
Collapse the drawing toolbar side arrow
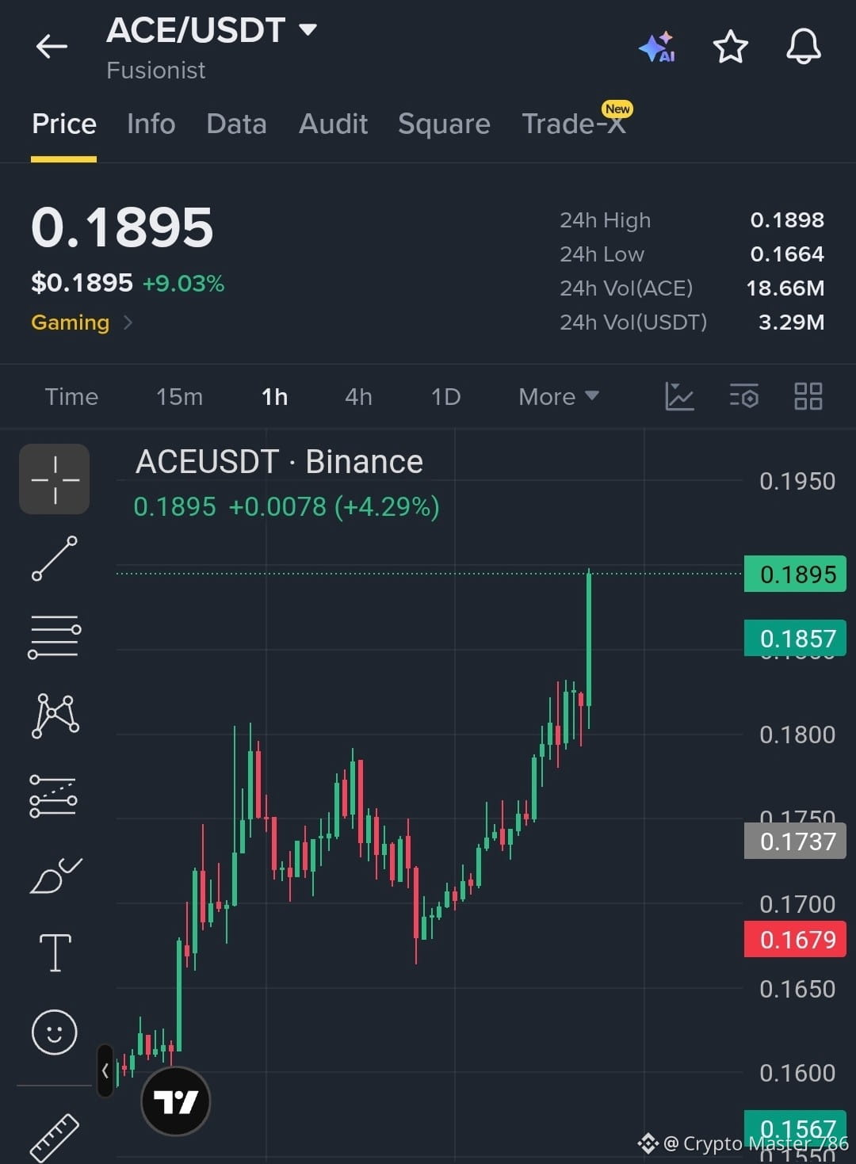[105, 1070]
